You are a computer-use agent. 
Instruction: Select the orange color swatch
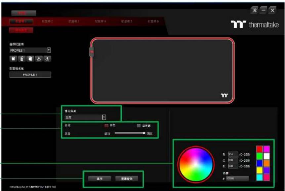coord(266,163)
